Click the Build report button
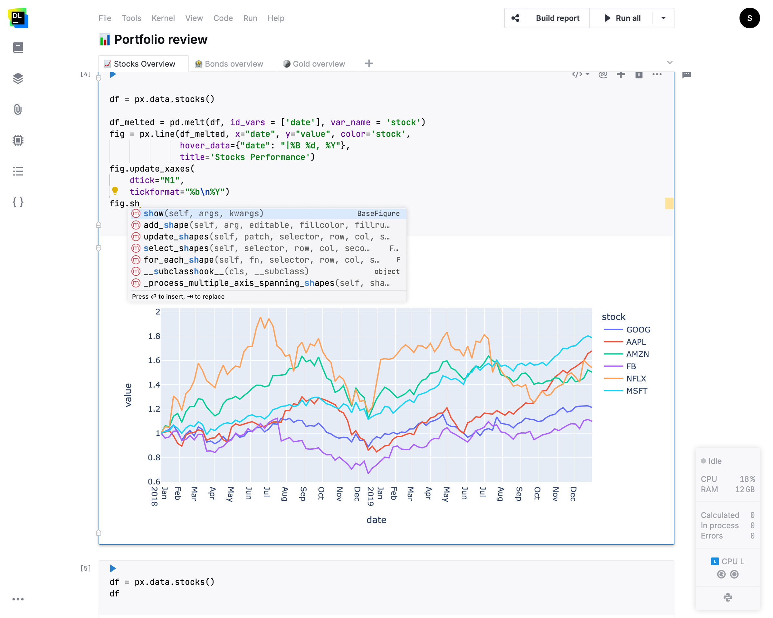773x618 pixels. point(558,18)
